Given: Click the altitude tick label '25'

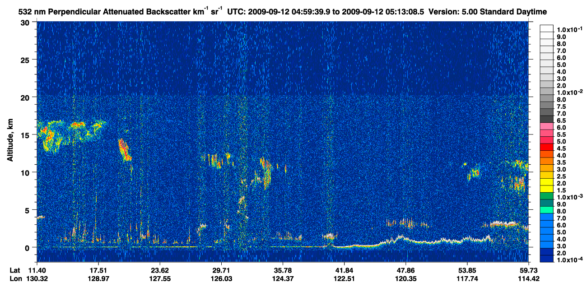Looking at the screenshot, I should point(26,60).
